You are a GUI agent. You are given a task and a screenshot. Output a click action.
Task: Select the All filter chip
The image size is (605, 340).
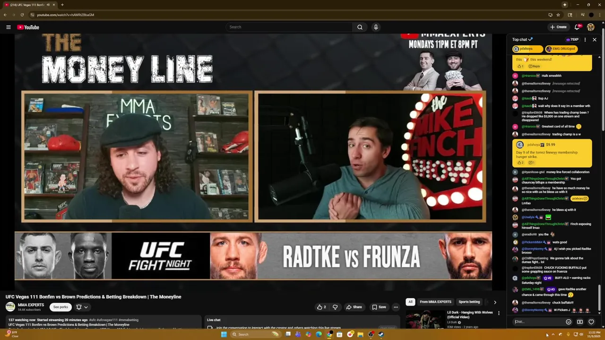point(410,302)
